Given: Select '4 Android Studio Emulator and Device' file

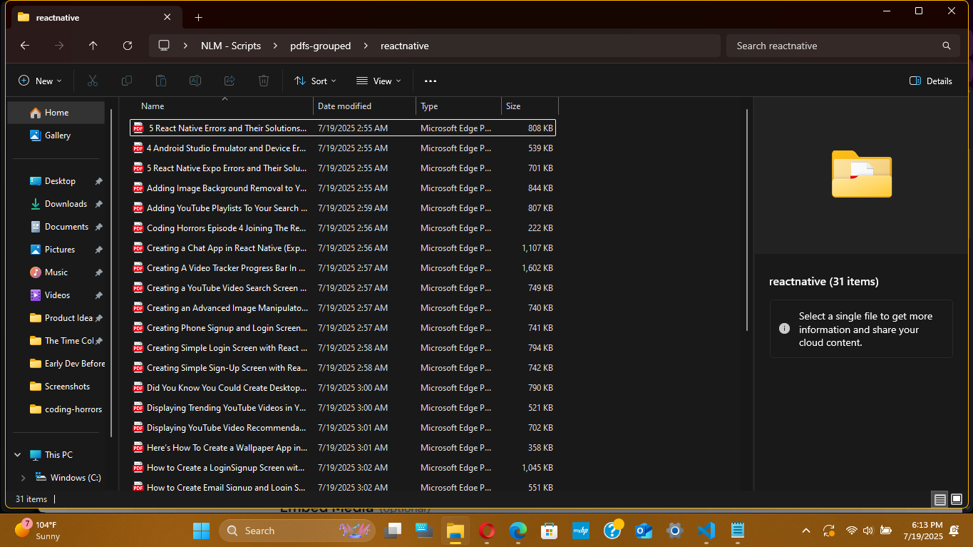Looking at the screenshot, I should tap(342, 148).
